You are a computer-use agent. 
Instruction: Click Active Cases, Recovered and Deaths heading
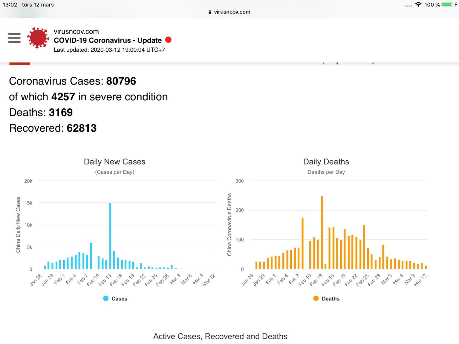(x=220, y=336)
